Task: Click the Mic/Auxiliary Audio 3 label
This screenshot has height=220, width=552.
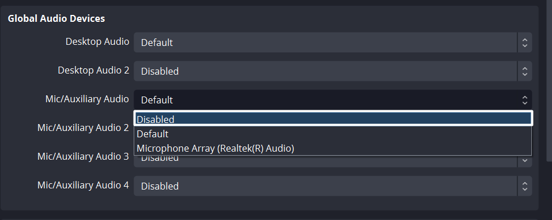Action: tap(83, 156)
